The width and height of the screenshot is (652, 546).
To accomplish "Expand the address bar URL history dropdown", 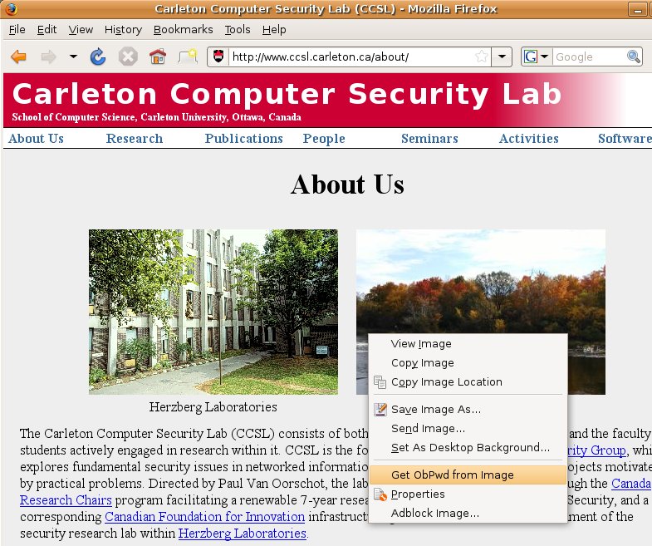I will click(x=502, y=57).
